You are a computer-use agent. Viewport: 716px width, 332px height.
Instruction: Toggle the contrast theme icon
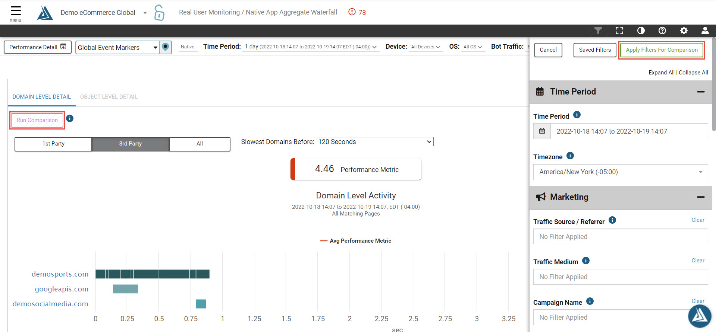(641, 31)
